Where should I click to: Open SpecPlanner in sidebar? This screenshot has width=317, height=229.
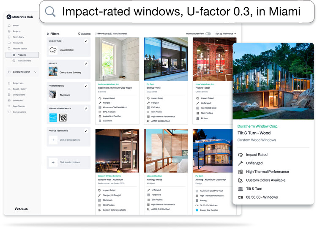(19, 106)
